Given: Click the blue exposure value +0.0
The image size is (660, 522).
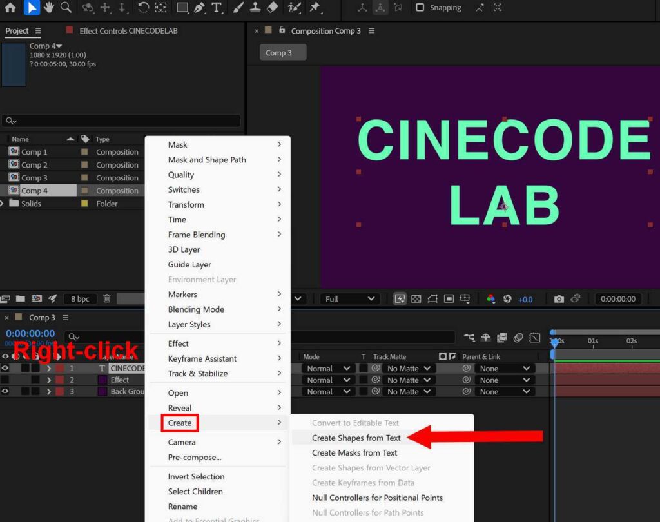Looking at the screenshot, I should [525, 299].
